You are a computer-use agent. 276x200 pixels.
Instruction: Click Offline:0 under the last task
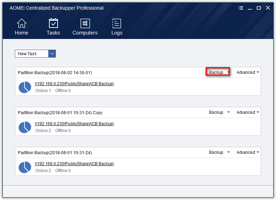63,170
